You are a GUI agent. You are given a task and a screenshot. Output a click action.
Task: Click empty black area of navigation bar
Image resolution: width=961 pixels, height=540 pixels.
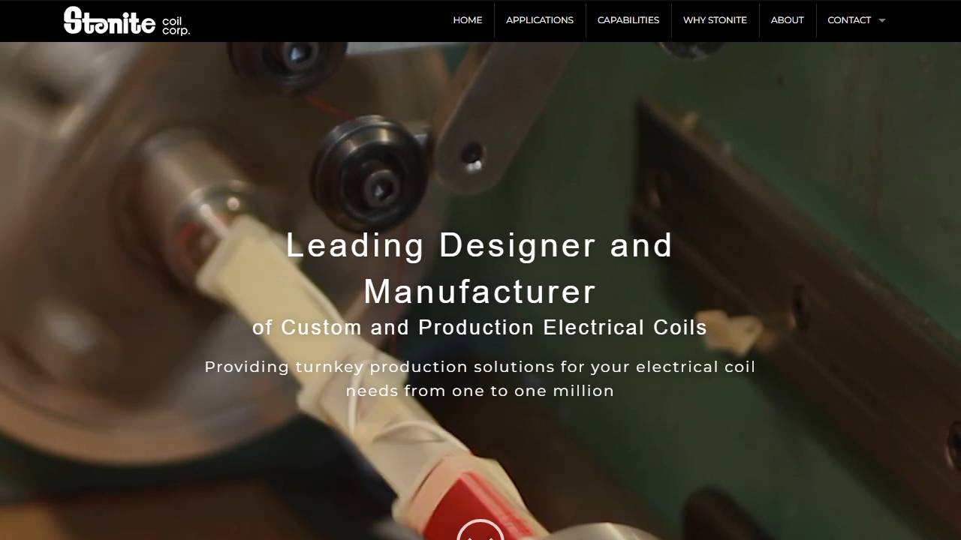315,21
